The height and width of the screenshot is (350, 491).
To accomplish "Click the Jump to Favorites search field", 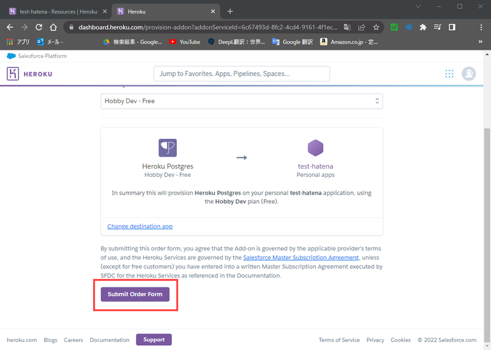I will tap(241, 74).
